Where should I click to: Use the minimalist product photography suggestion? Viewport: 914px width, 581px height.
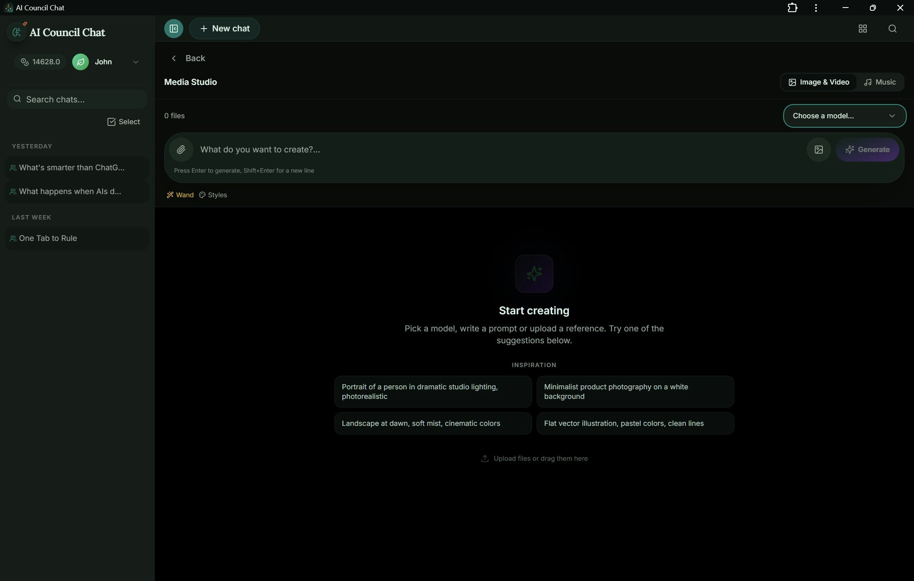tap(635, 392)
